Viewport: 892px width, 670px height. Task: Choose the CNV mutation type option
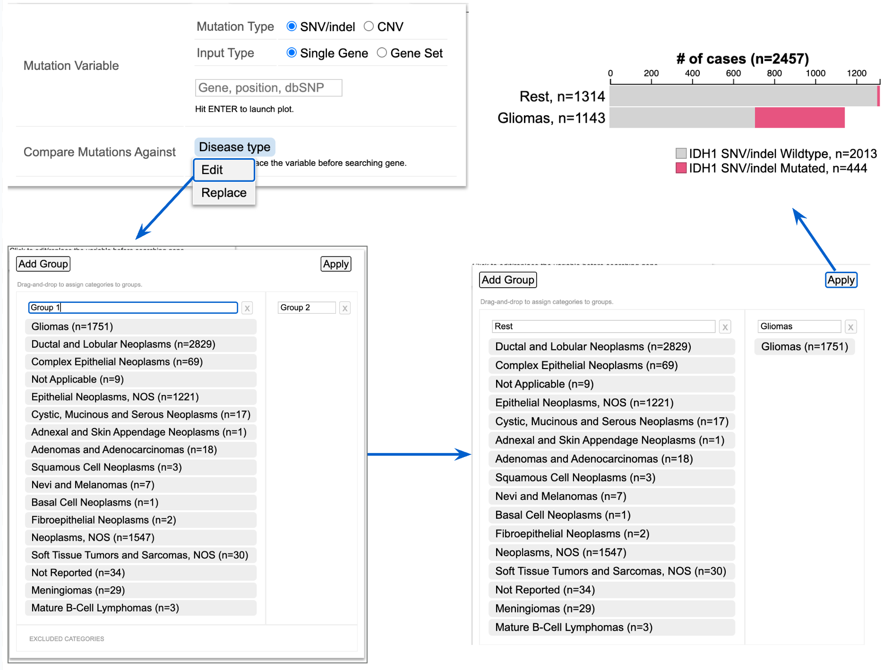pos(369,26)
